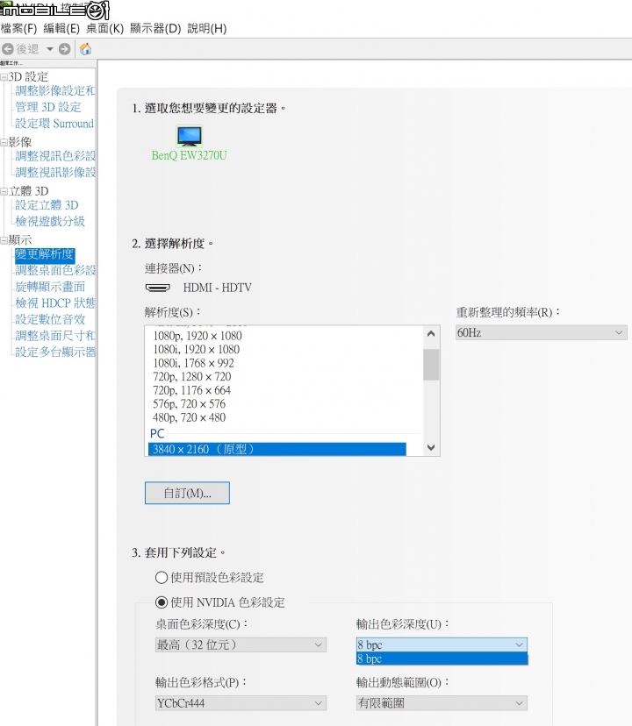
Task: Open the 編輯(E) menu
Action: click(x=61, y=29)
